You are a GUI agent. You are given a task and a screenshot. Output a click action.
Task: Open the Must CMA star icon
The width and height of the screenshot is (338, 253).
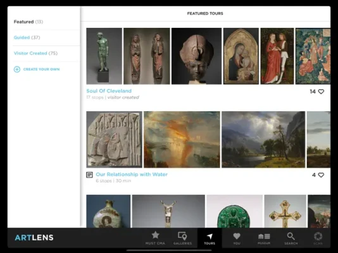(155, 235)
